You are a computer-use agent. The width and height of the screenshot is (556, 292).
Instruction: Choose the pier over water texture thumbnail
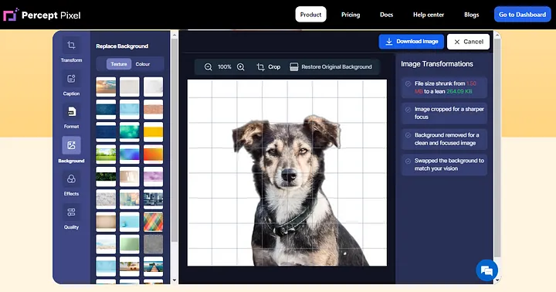point(153,267)
